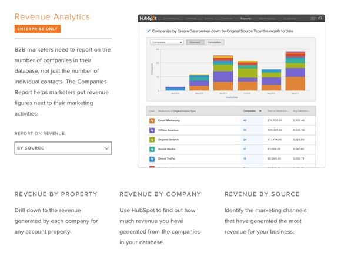Viewport: 341px width, 260px height.
Task: Click the orange segment of the last bar
Action: pyautogui.click(x=295, y=84)
